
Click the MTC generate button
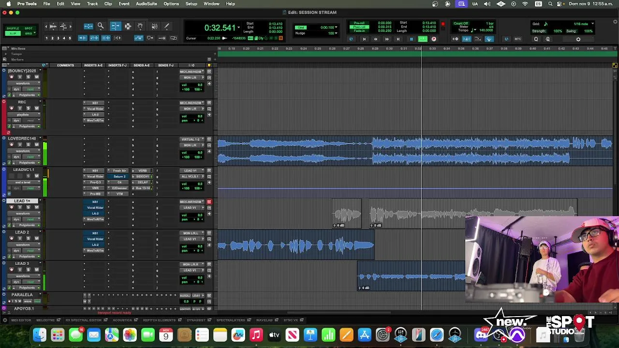point(517,39)
